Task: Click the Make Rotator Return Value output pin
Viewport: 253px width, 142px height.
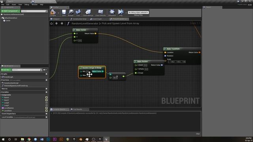Action: click(x=162, y=65)
